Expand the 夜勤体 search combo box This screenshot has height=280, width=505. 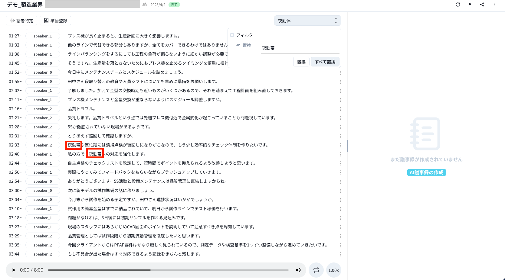pos(307,21)
